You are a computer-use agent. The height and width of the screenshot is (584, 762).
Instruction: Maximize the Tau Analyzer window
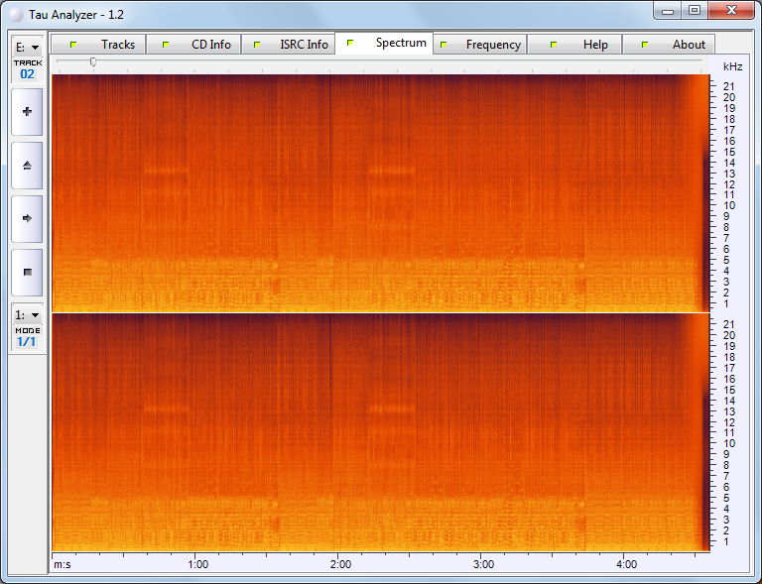pyautogui.click(x=695, y=10)
